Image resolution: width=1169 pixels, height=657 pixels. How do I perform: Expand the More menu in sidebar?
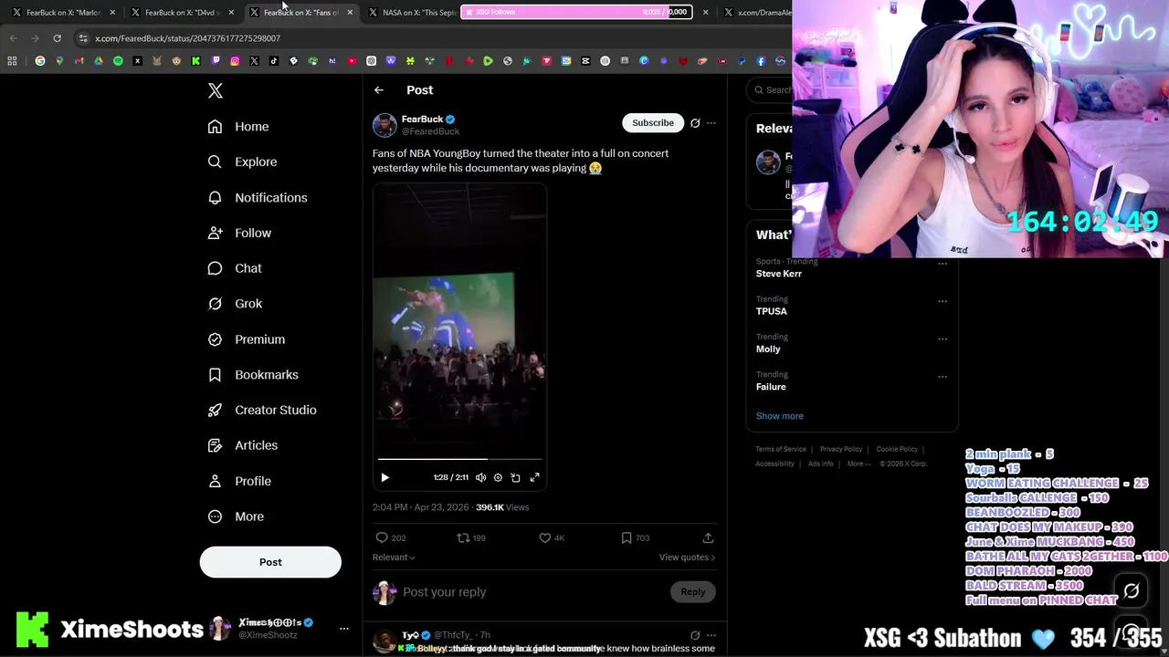click(236, 516)
